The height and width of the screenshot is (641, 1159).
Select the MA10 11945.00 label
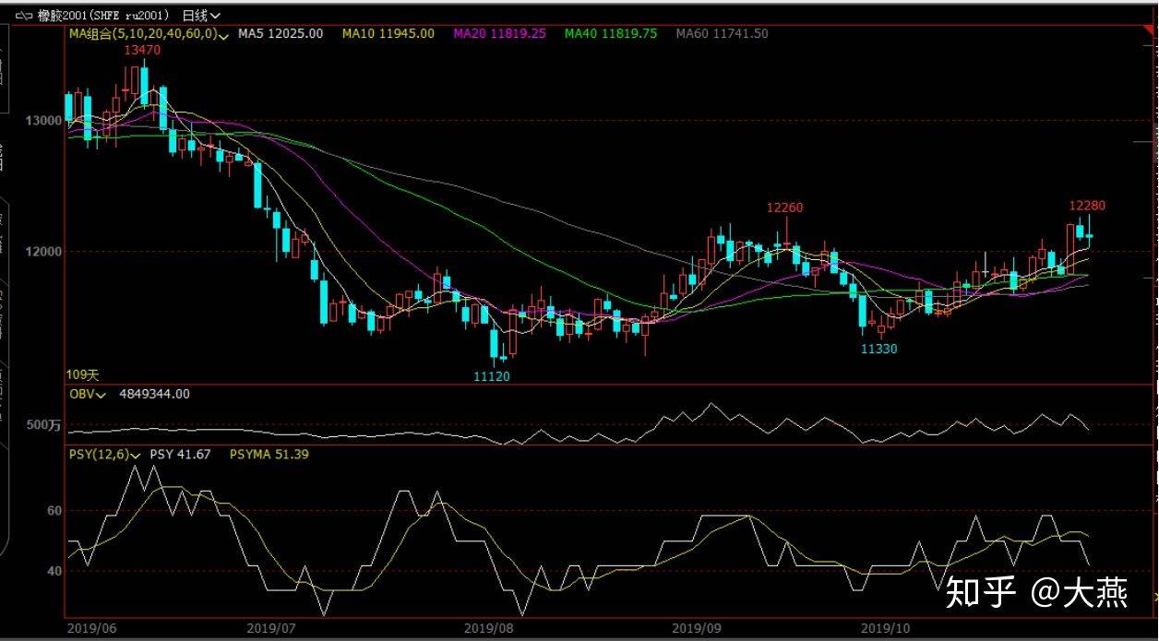388,34
